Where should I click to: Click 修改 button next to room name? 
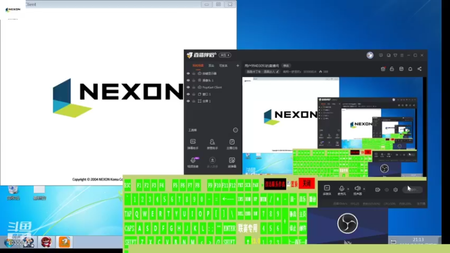[286, 66]
